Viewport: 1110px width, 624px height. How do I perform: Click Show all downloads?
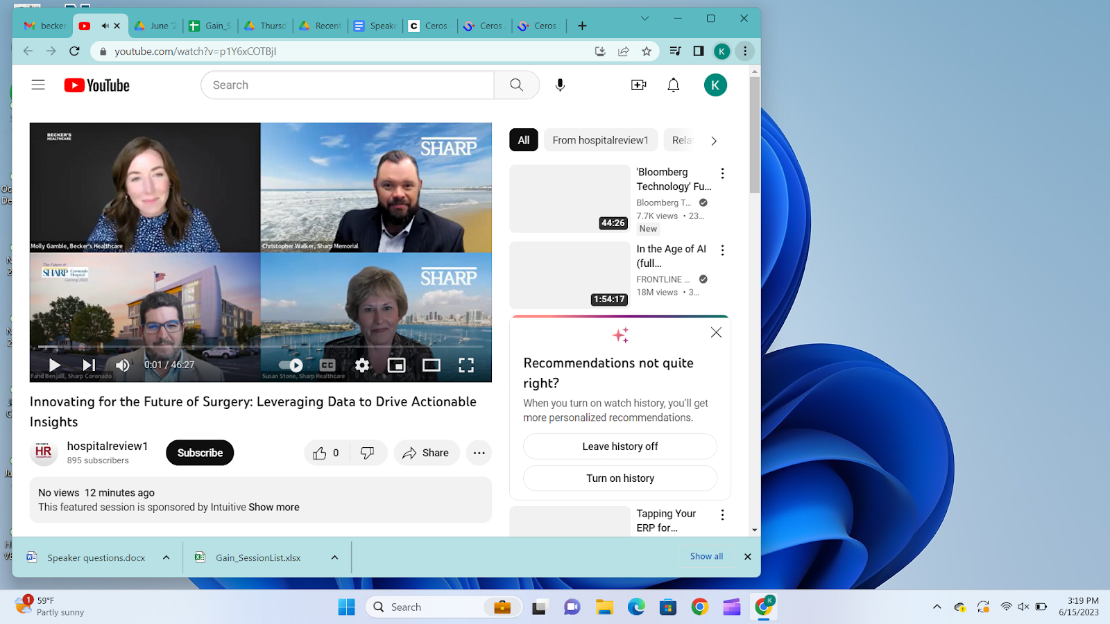[706, 556]
